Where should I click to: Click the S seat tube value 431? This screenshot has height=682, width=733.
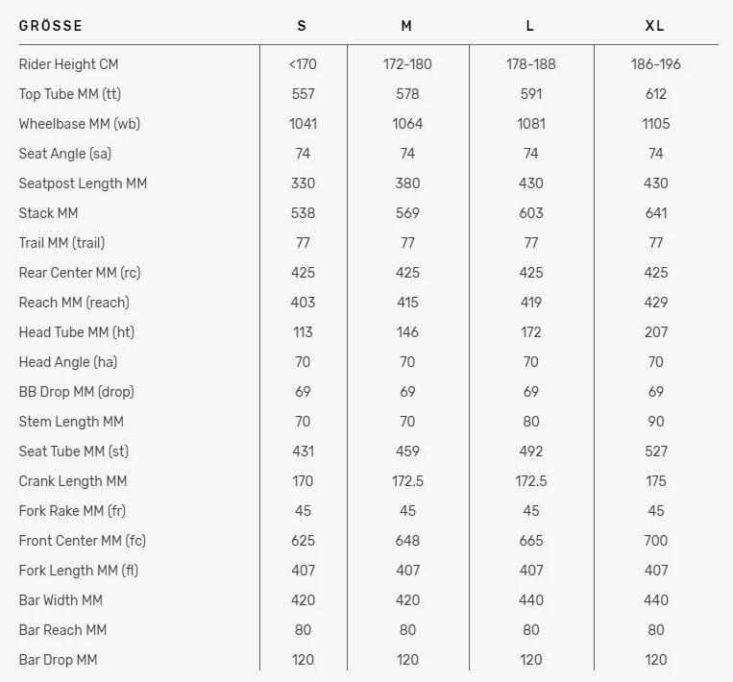(x=303, y=451)
